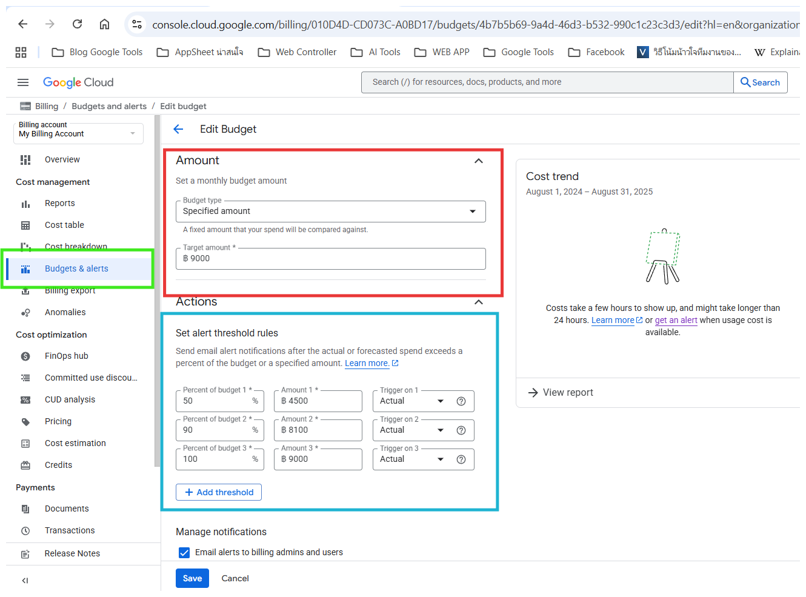Click the Cost table grid icon

(x=25, y=225)
